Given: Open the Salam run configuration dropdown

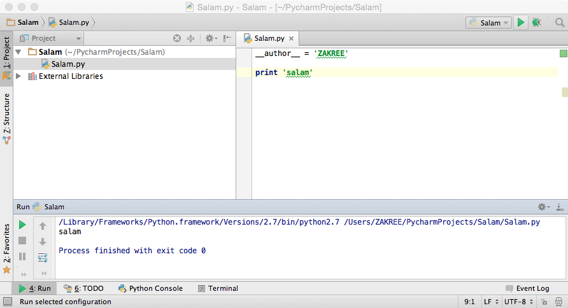Looking at the screenshot, I should click(489, 23).
